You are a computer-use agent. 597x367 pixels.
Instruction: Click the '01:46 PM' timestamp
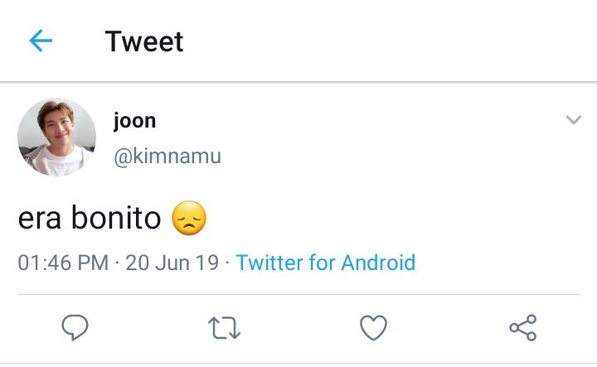click(x=63, y=263)
